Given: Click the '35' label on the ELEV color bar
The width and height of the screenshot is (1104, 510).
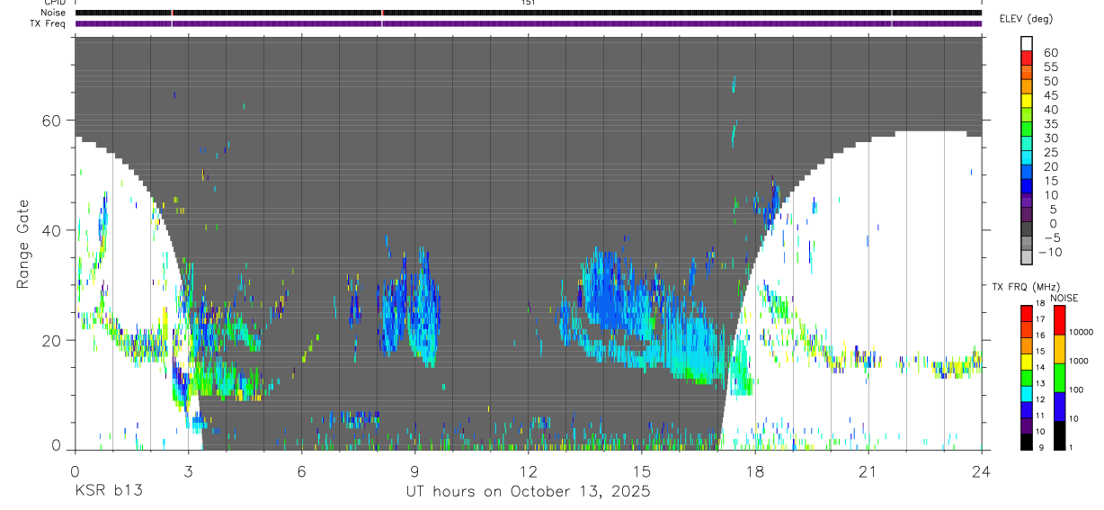Looking at the screenshot, I should (1050, 124).
